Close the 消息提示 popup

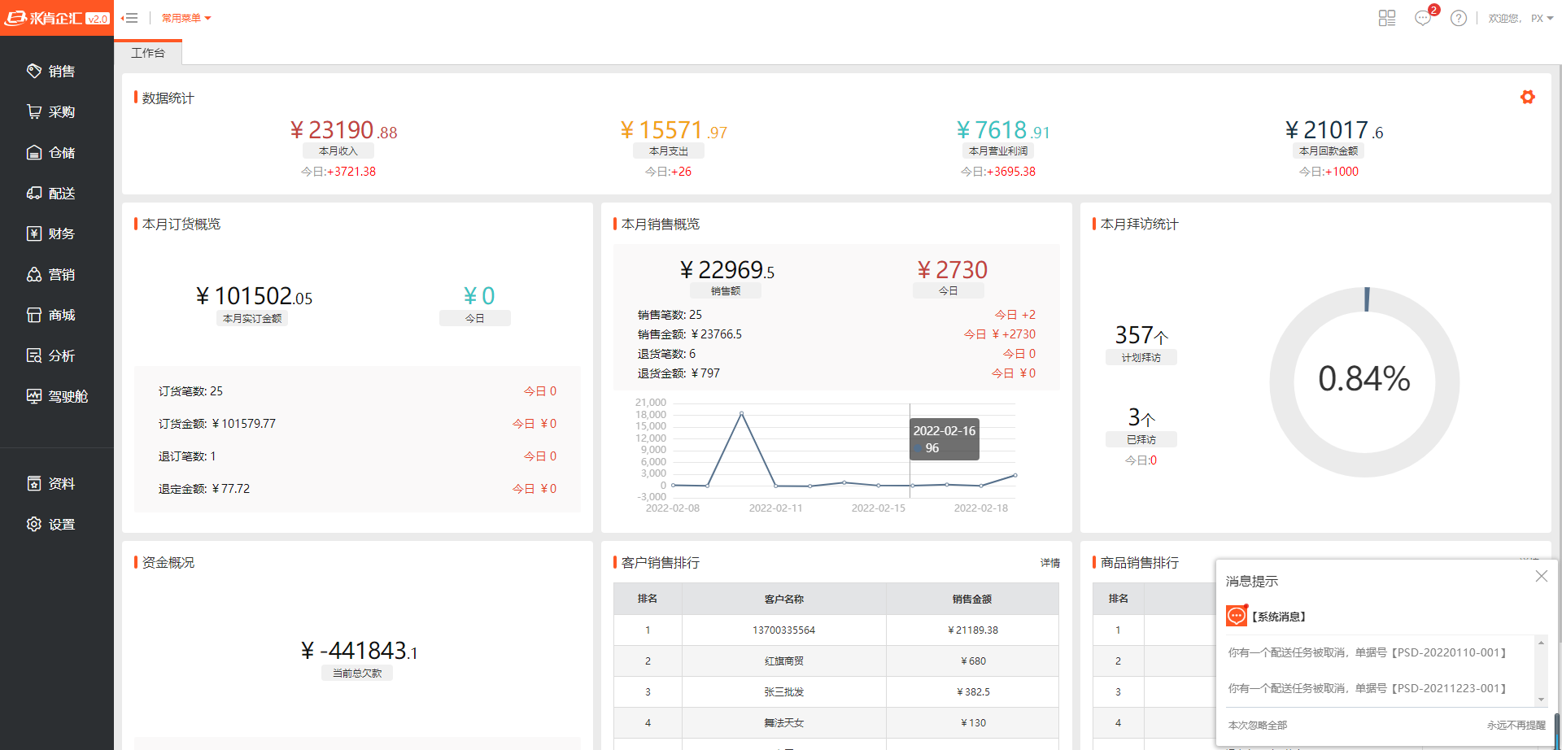(x=1541, y=576)
